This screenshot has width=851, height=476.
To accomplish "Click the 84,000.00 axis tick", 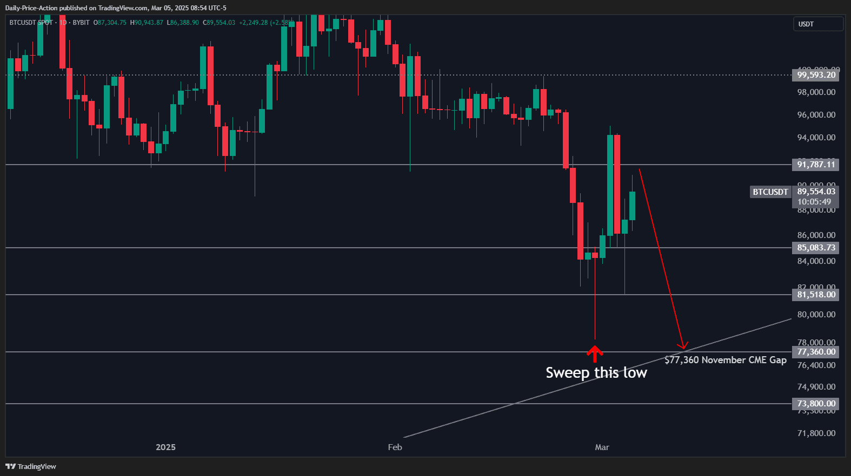I will [x=816, y=261].
